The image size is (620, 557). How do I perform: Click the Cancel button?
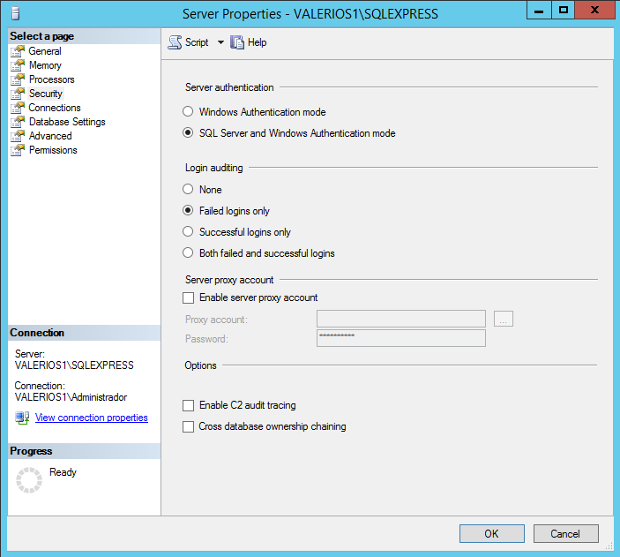pos(566,534)
